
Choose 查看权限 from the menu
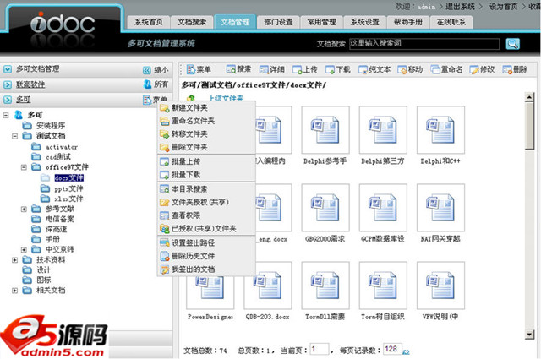click(x=206, y=215)
